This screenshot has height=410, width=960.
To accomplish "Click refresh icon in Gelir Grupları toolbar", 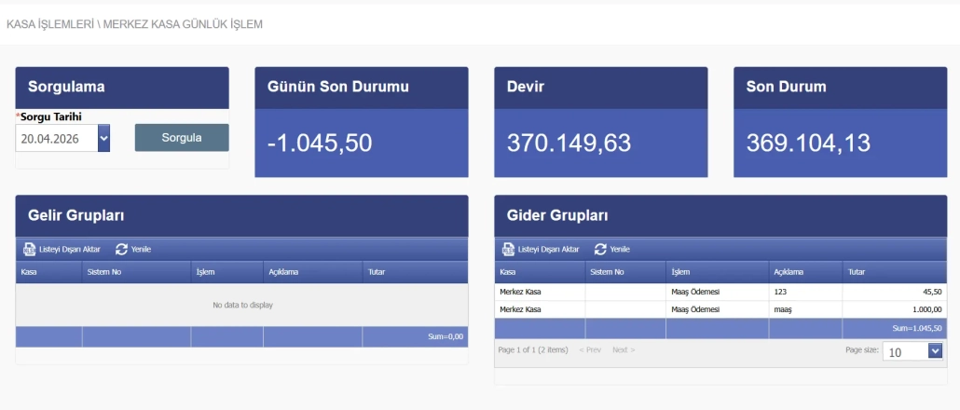I will point(121,250).
